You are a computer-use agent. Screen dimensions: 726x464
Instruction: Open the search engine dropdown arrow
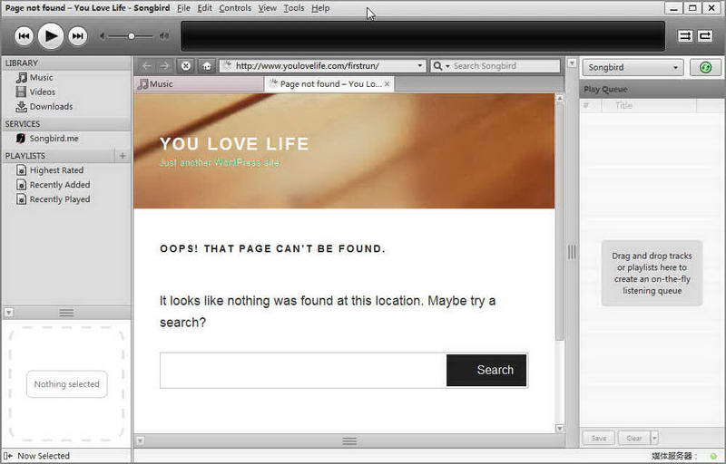[447, 66]
